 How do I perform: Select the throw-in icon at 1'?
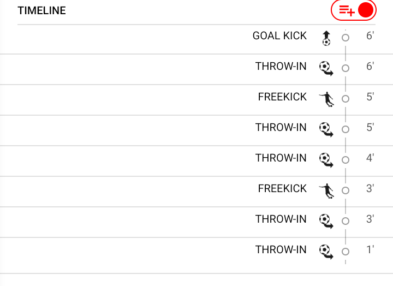pyautogui.click(x=326, y=251)
